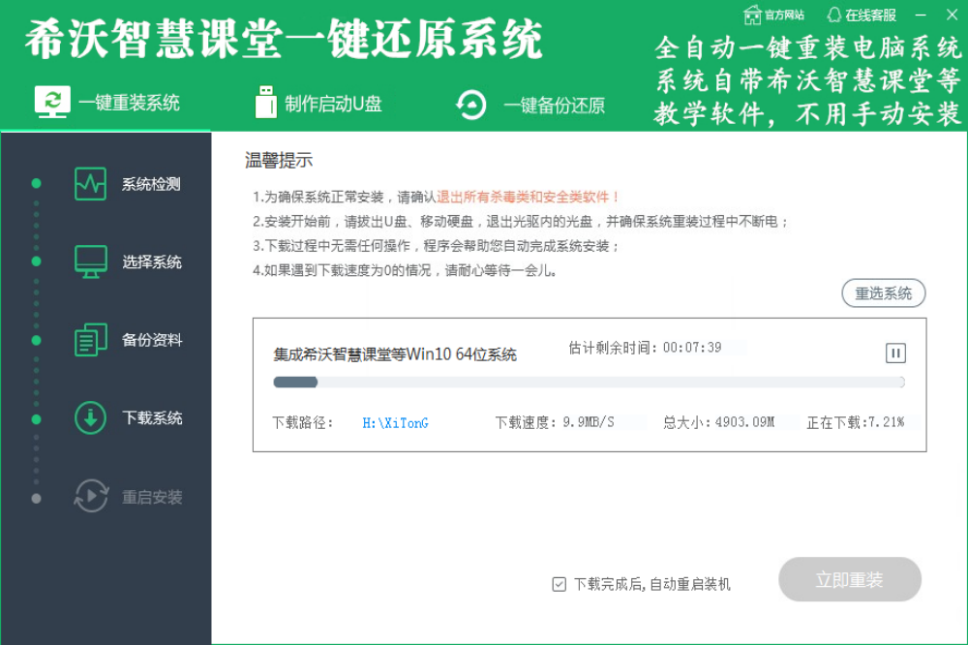Click the download progress bar
The image size is (968, 645).
(589, 383)
